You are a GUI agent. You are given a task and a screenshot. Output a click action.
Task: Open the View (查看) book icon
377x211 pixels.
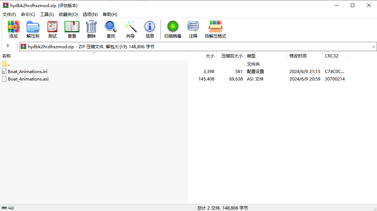coord(72,27)
